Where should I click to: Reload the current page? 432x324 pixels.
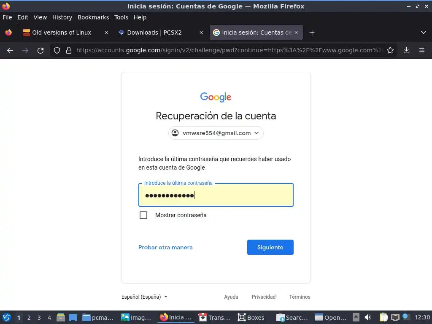(40, 51)
